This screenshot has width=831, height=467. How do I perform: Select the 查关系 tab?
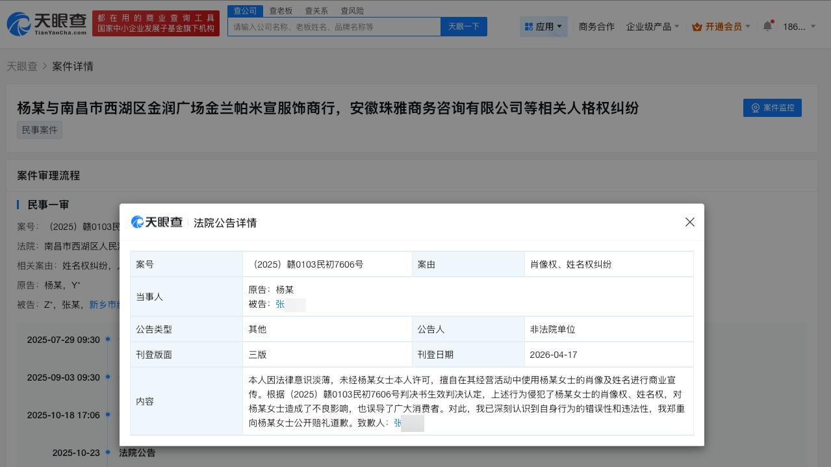pyautogui.click(x=316, y=10)
